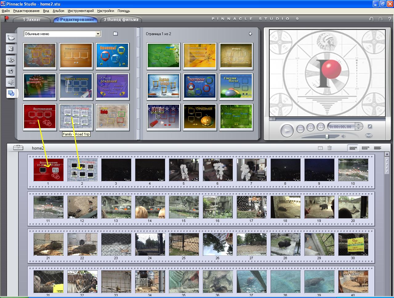Delete selected clip with trash icon

[329, 148]
